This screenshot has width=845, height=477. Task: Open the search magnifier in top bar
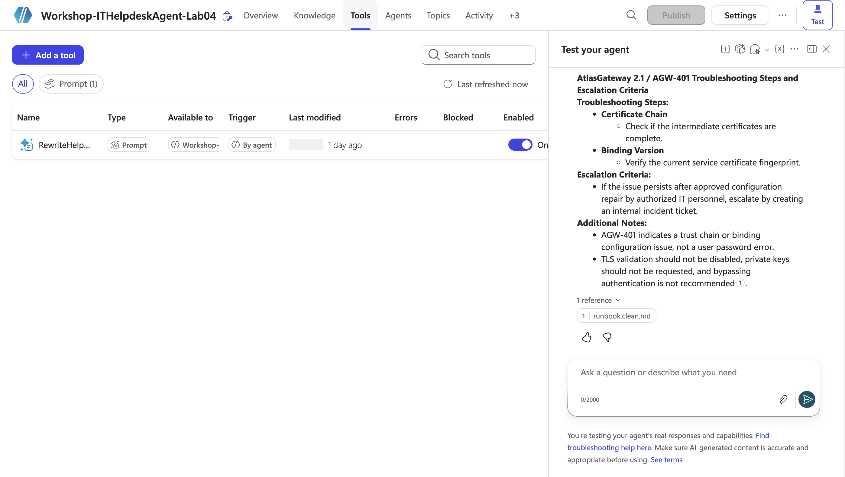[x=631, y=15]
